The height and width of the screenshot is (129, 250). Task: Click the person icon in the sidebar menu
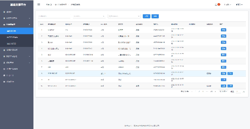(x=4, y=62)
